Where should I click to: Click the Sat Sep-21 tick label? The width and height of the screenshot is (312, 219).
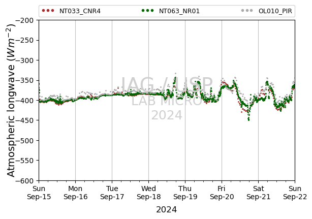pos(259,193)
